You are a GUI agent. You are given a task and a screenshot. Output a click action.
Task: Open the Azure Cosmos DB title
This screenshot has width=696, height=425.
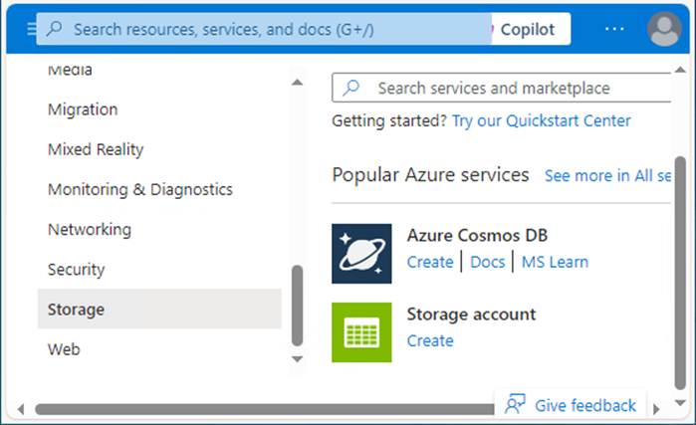[477, 235]
